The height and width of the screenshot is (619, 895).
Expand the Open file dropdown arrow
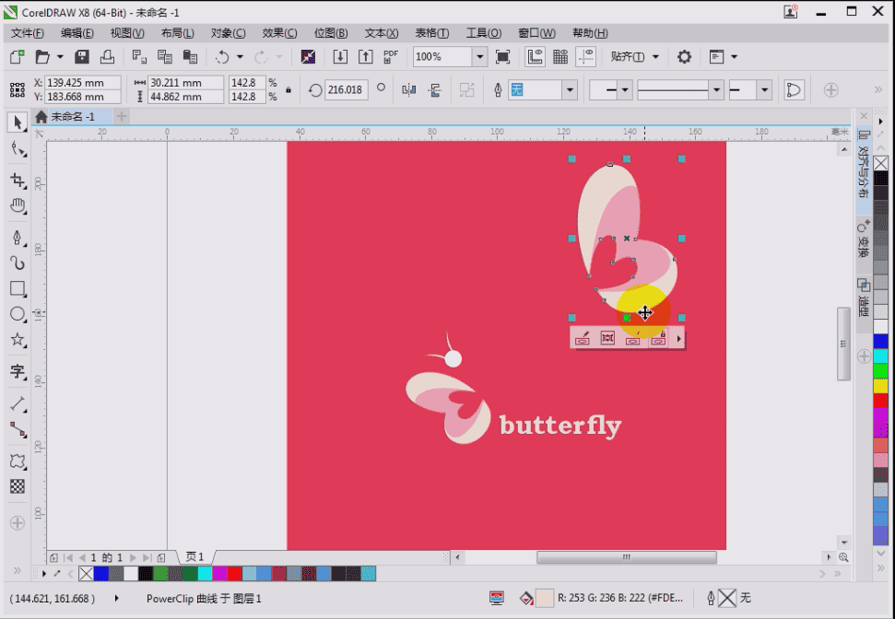(x=60, y=56)
